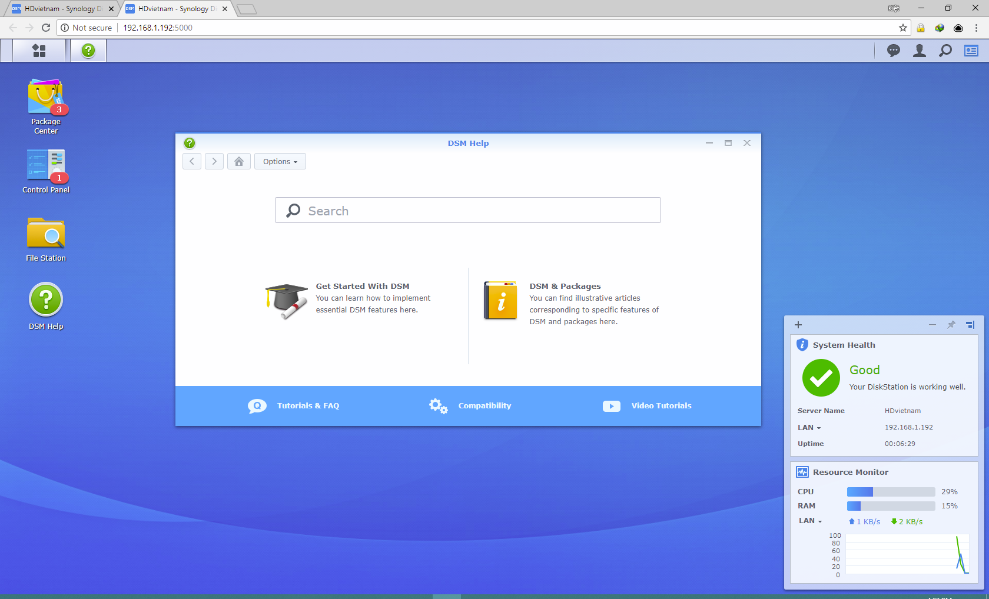Click the browser address bar
This screenshot has height=599, width=989.
click(x=483, y=28)
